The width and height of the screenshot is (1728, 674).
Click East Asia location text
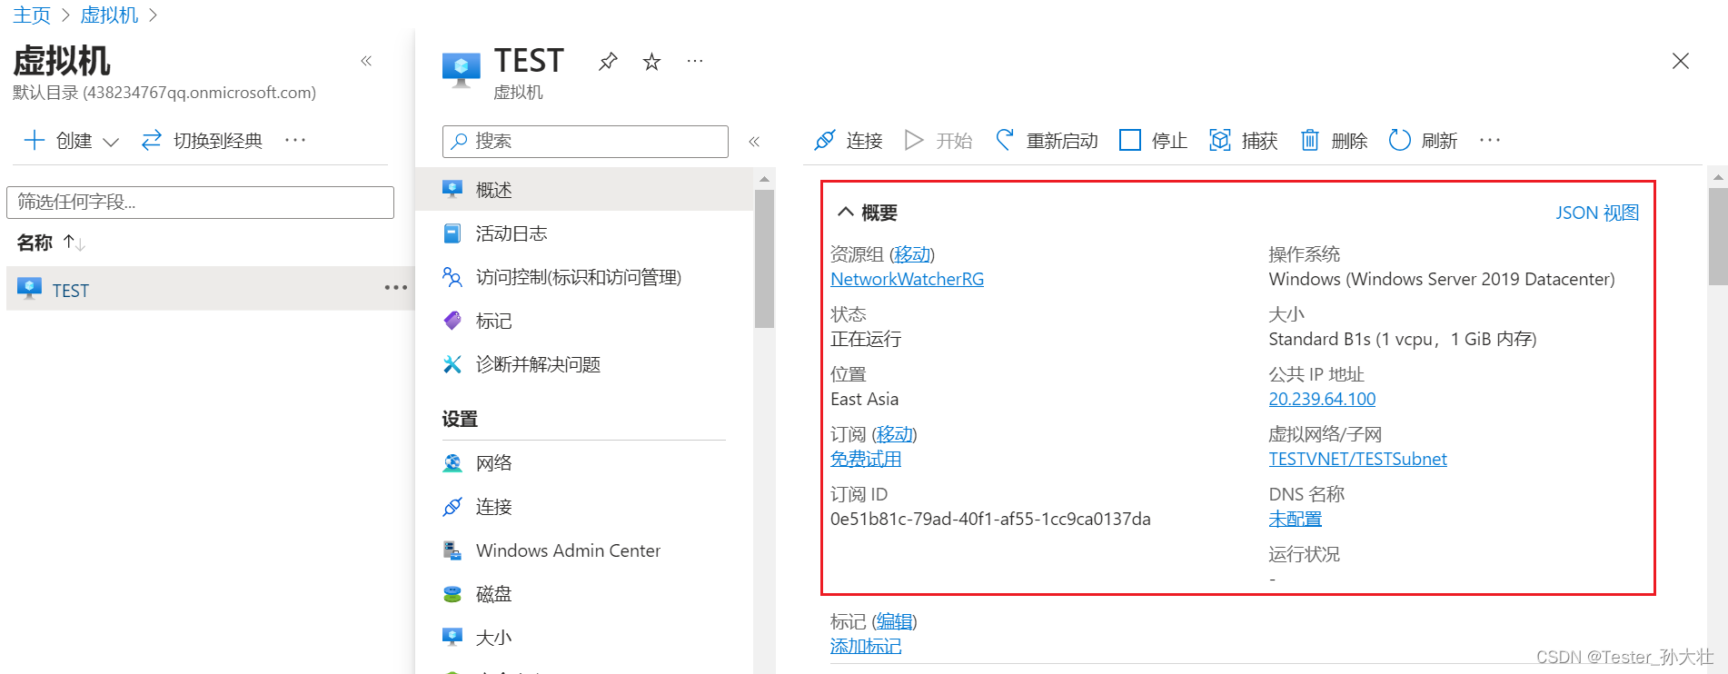click(864, 399)
